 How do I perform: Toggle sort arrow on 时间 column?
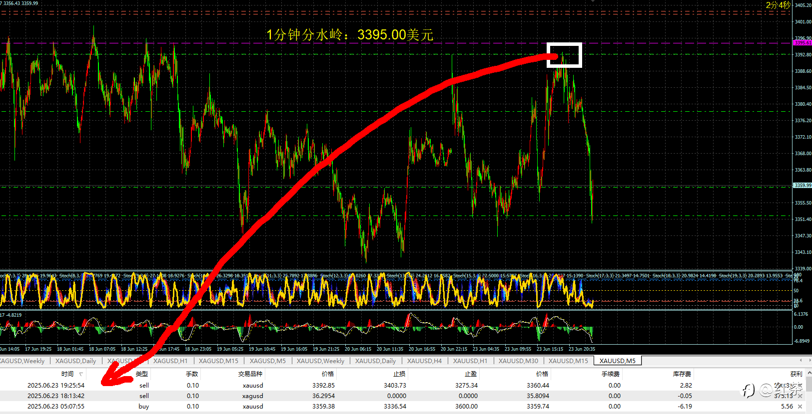pyautogui.click(x=81, y=374)
